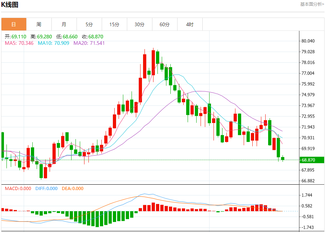Click the 72.955 price axis label
Screen dimensions: 326x232
(308, 116)
